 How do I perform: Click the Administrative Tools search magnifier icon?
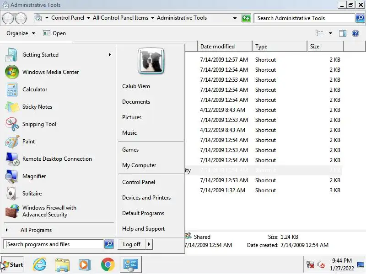click(x=360, y=18)
